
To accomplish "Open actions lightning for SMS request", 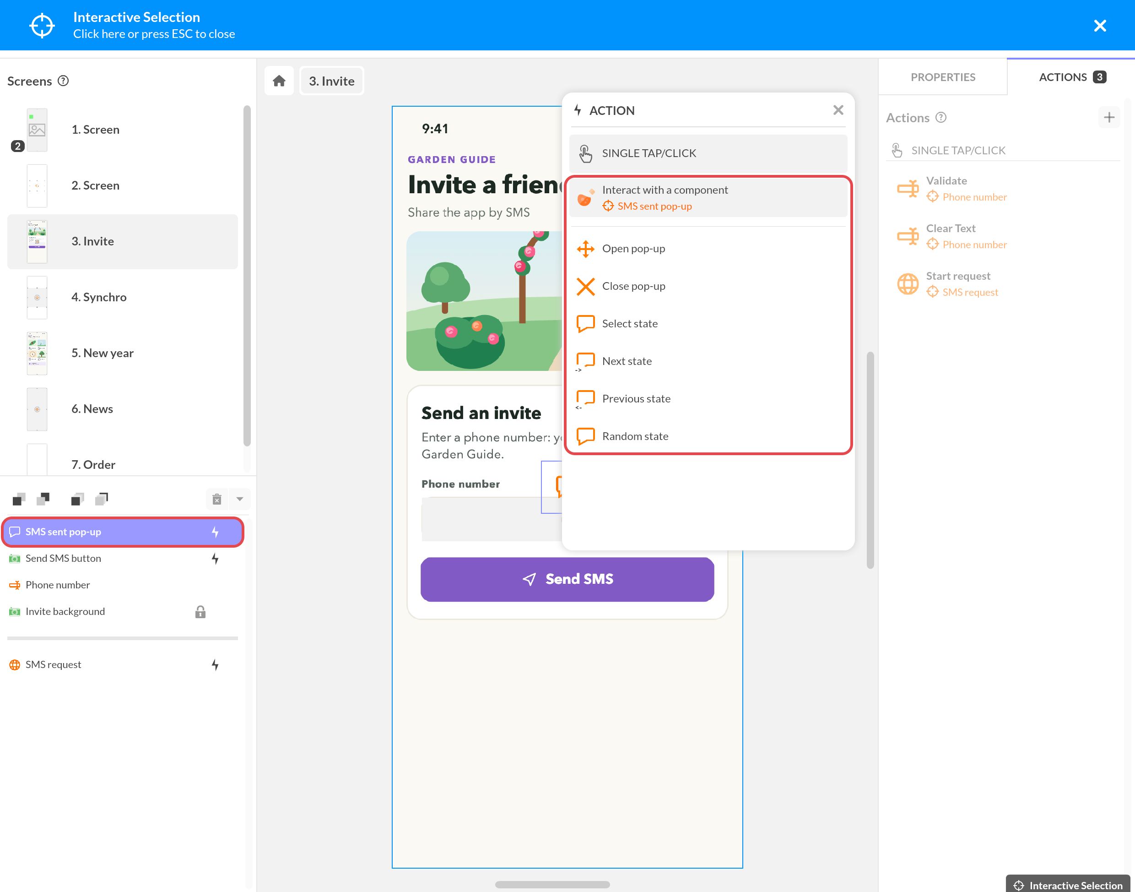I will click(x=215, y=665).
